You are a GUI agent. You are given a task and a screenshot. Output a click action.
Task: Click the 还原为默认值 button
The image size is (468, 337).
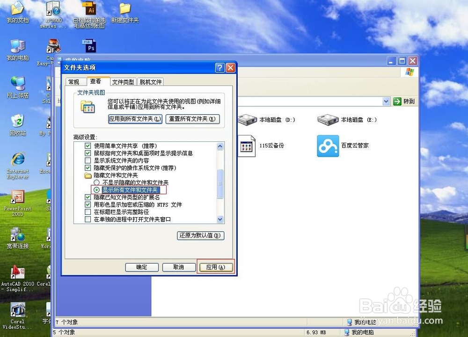coord(200,235)
